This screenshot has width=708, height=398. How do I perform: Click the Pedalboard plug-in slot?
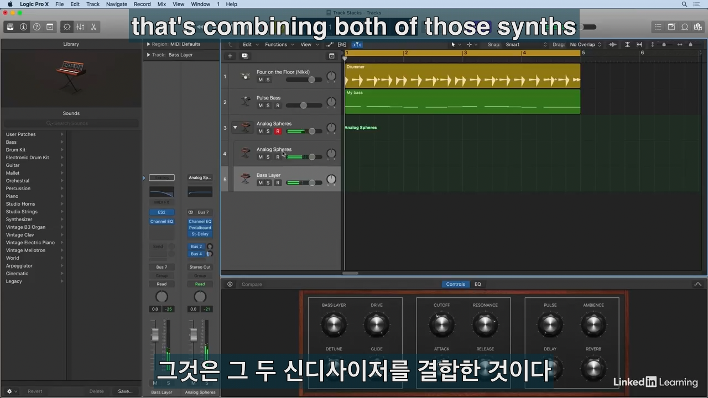click(200, 228)
